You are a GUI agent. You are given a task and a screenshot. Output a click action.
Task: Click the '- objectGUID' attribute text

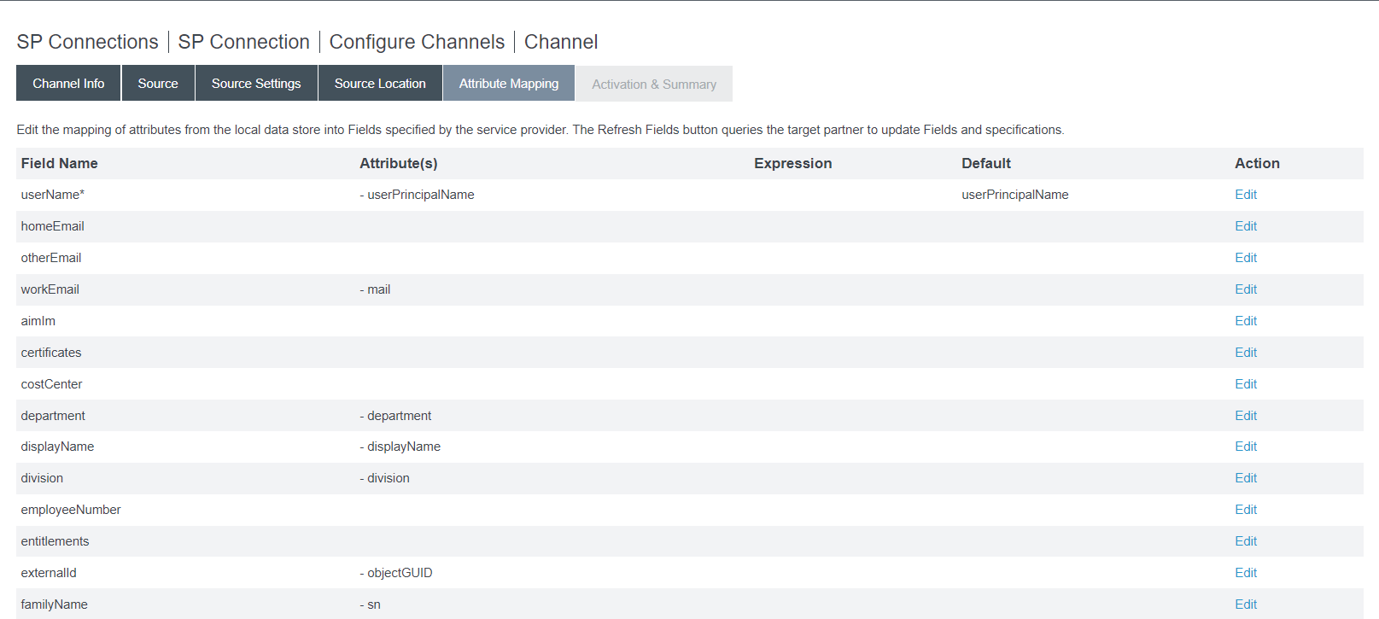click(396, 573)
